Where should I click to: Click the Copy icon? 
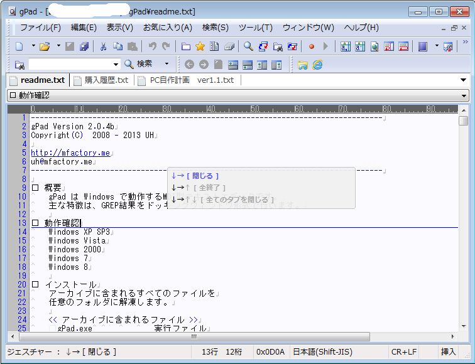coord(118,46)
